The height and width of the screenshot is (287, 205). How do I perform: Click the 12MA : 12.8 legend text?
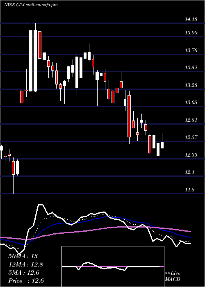click(26, 264)
